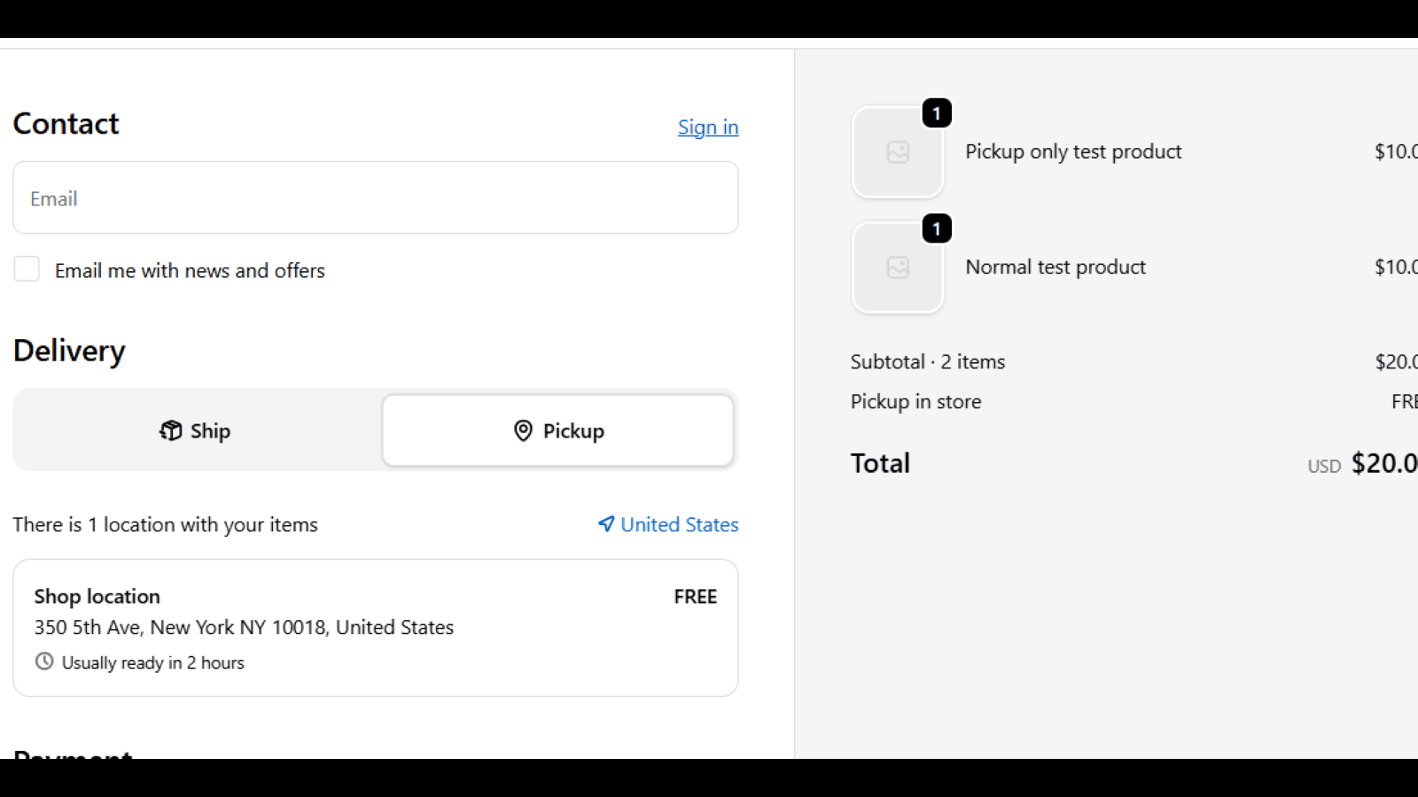This screenshot has width=1418, height=797.
Task: Click the Total amount in order summary
Action: pyautogui.click(x=1384, y=463)
